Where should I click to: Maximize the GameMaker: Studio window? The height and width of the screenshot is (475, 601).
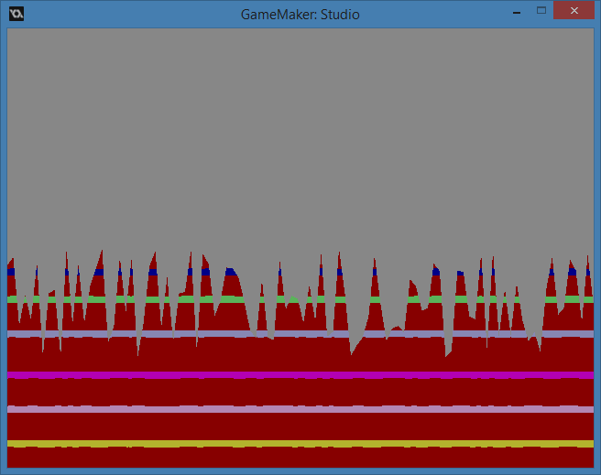541,12
